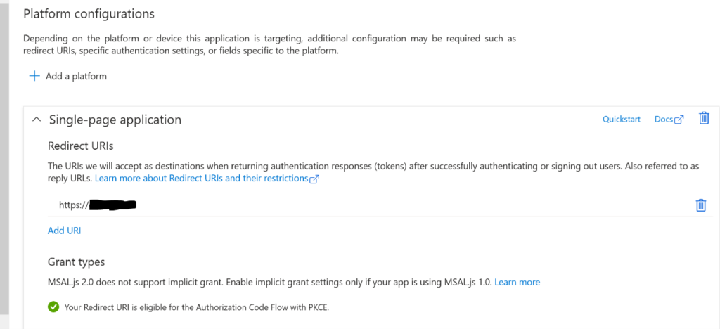Click the Add URI link

coord(65,231)
